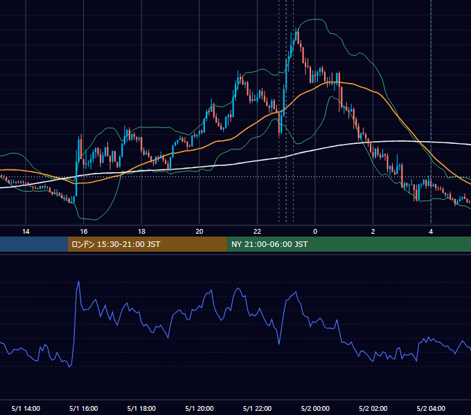Image resolution: width=471 pixels, height=415 pixels.
Task: Click the 4 time axis label
Action: (431, 232)
